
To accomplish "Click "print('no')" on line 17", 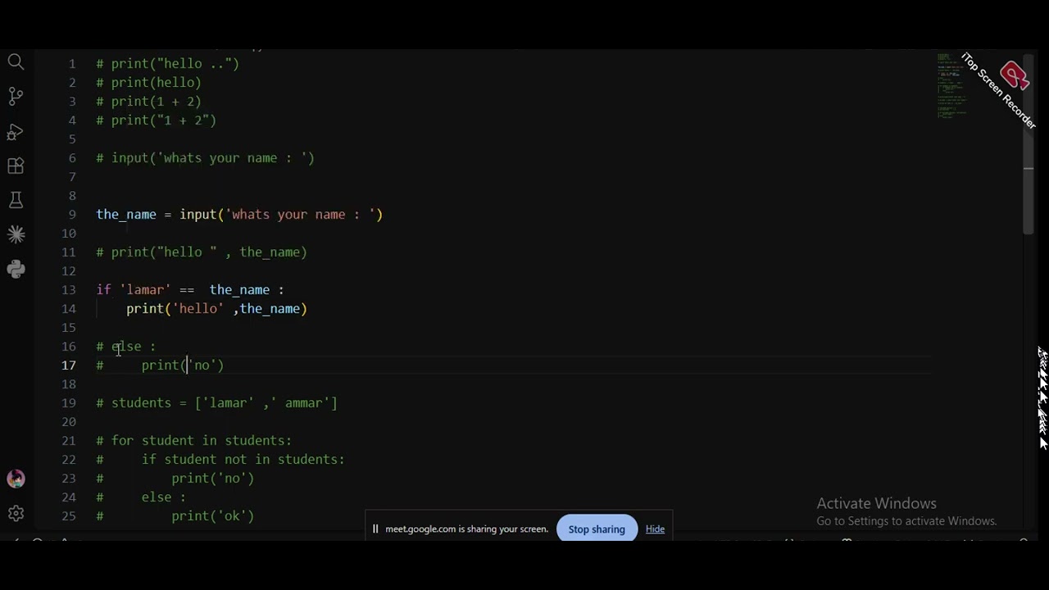I will [182, 365].
